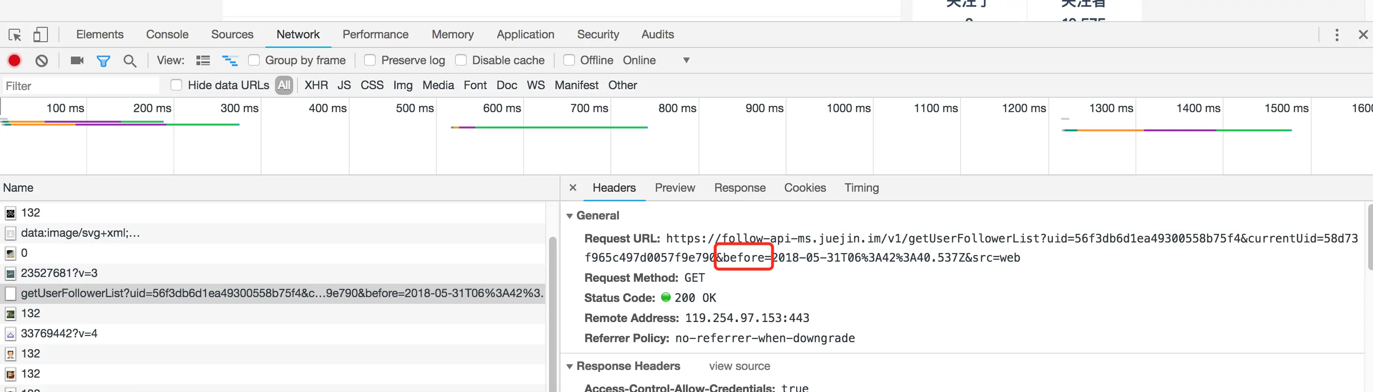Viewport: 1373px width, 392px height.
Task: Click the headers pane vertical scrollbar
Action: (x=1370, y=237)
